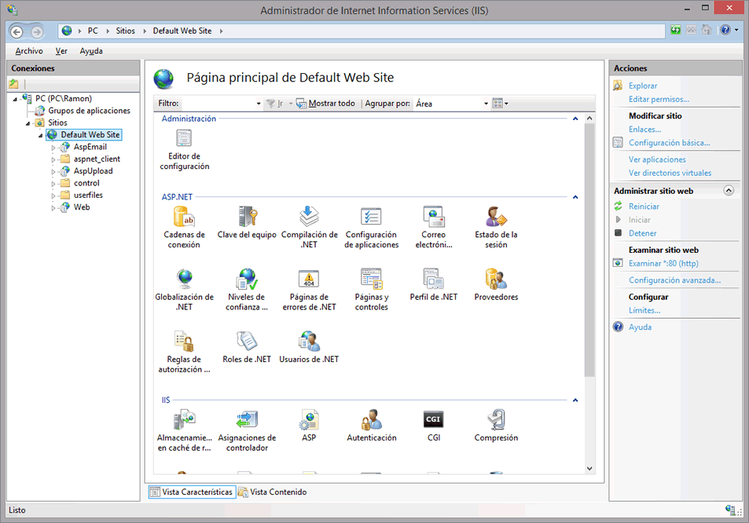Click the refresh page toolbar icon
This screenshot has height=523, width=749.
point(675,30)
